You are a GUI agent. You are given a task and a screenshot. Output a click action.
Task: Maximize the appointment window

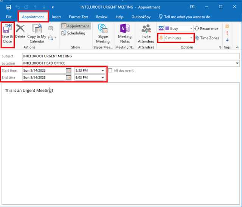(x=220, y=7)
